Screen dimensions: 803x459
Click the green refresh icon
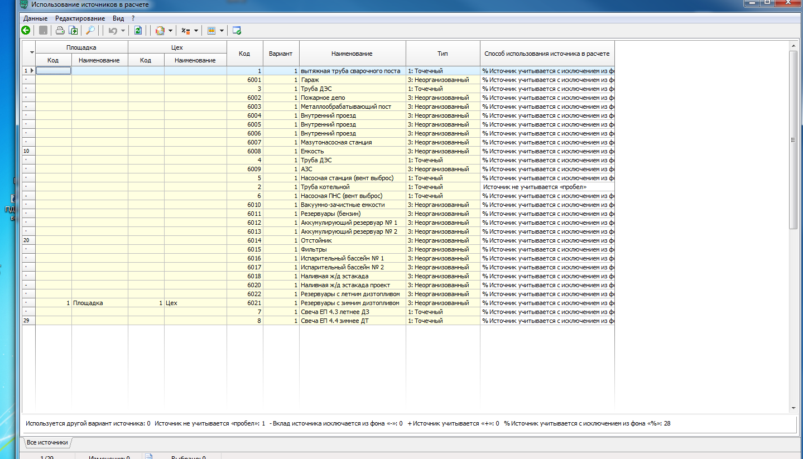138,31
